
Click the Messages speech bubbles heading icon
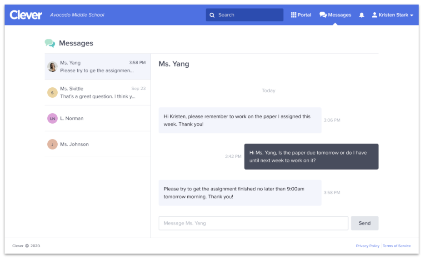[50, 43]
